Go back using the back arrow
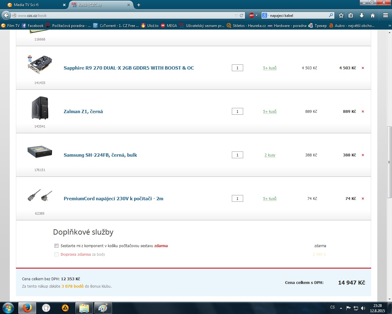Screen dimensions: 392x314 (x=6, y=15)
